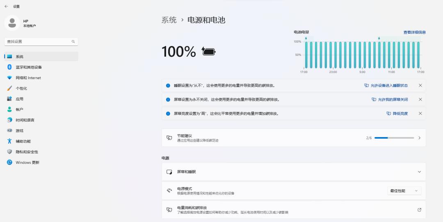Dismiss the screen never-off notification
Viewport: 443px width, 222px height.
point(420,100)
